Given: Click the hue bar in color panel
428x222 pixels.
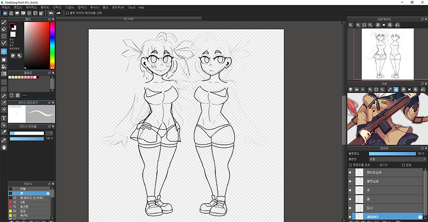Looking at the screenshot, I should click(52, 45).
